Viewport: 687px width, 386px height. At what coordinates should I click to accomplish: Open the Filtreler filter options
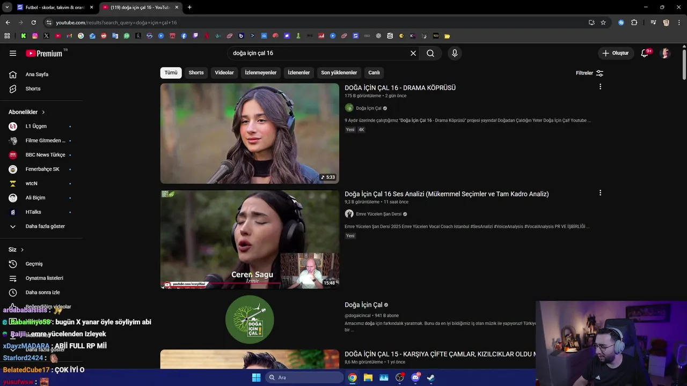pos(589,73)
